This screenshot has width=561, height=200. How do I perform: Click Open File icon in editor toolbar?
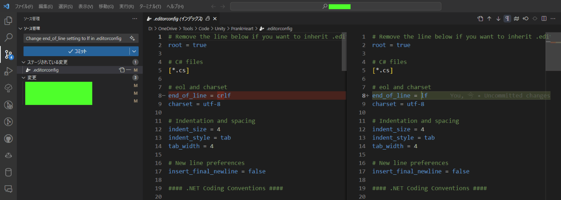click(x=480, y=18)
